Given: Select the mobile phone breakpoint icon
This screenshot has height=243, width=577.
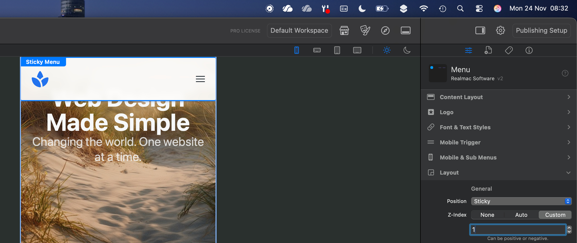Looking at the screenshot, I should pyautogui.click(x=297, y=50).
